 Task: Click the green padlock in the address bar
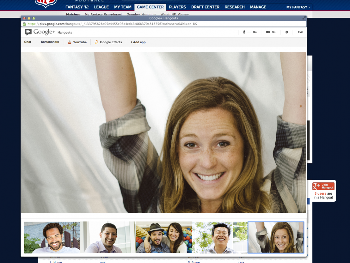click(24, 24)
